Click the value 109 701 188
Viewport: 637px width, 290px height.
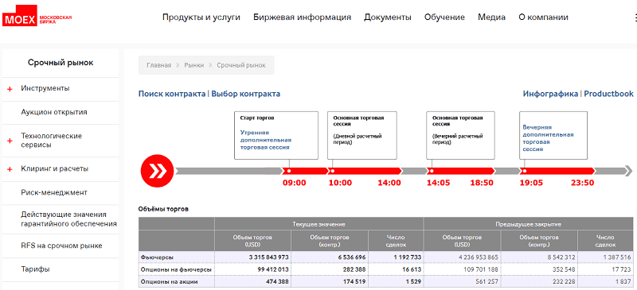[480, 269]
